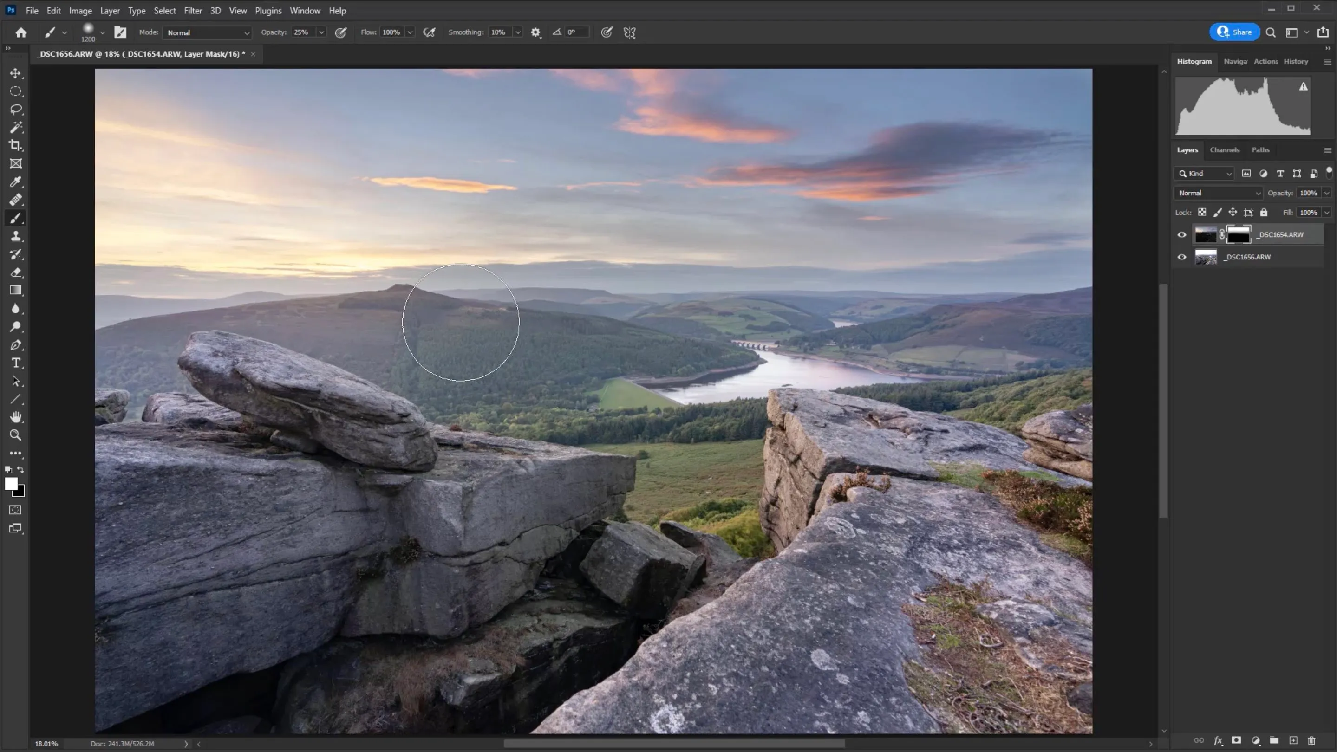This screenshot has width=1337, height=752.
Task: Open the layer filter Kind dropdown
Action: 1204,174
